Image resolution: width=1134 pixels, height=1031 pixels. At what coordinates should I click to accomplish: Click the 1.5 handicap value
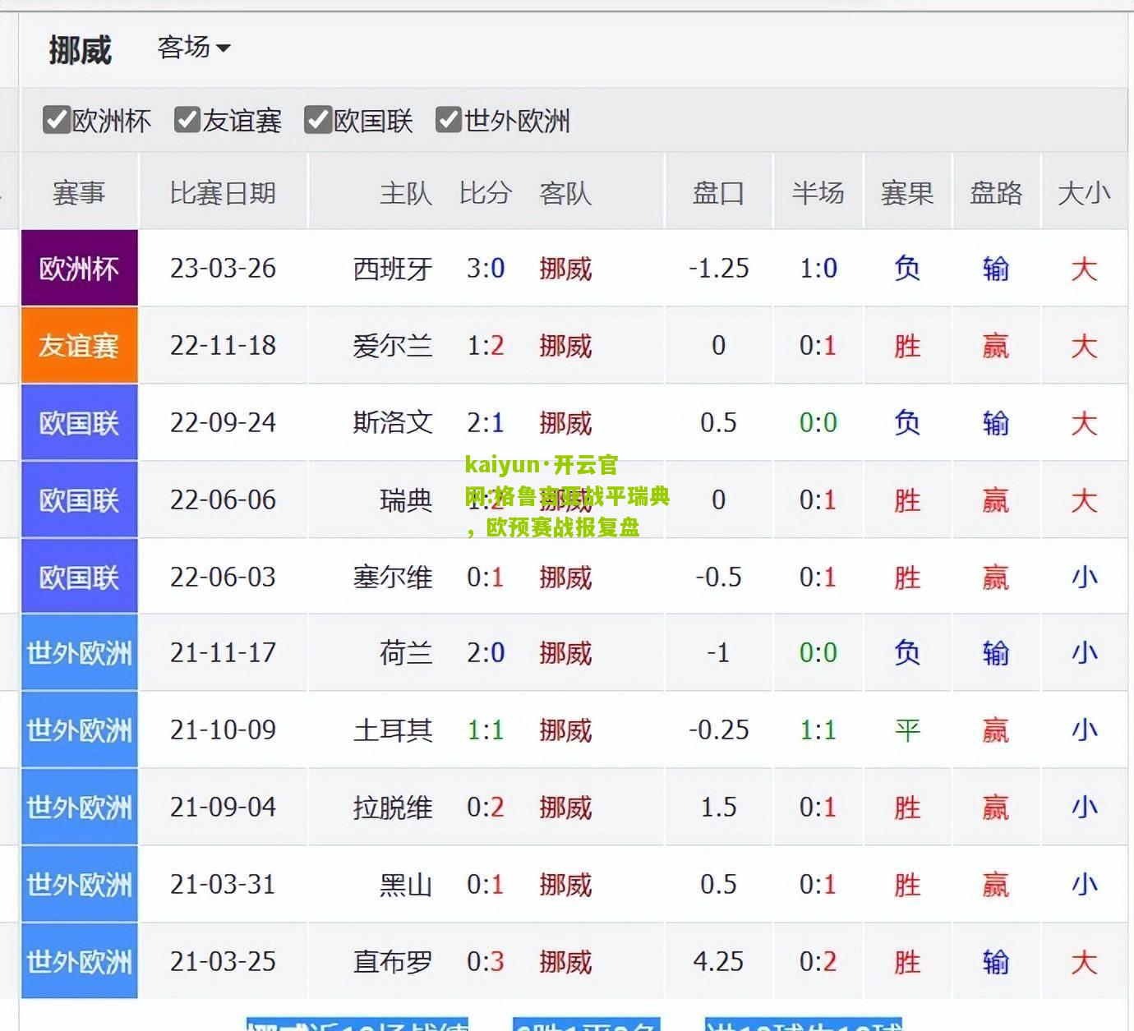point(718,807)
